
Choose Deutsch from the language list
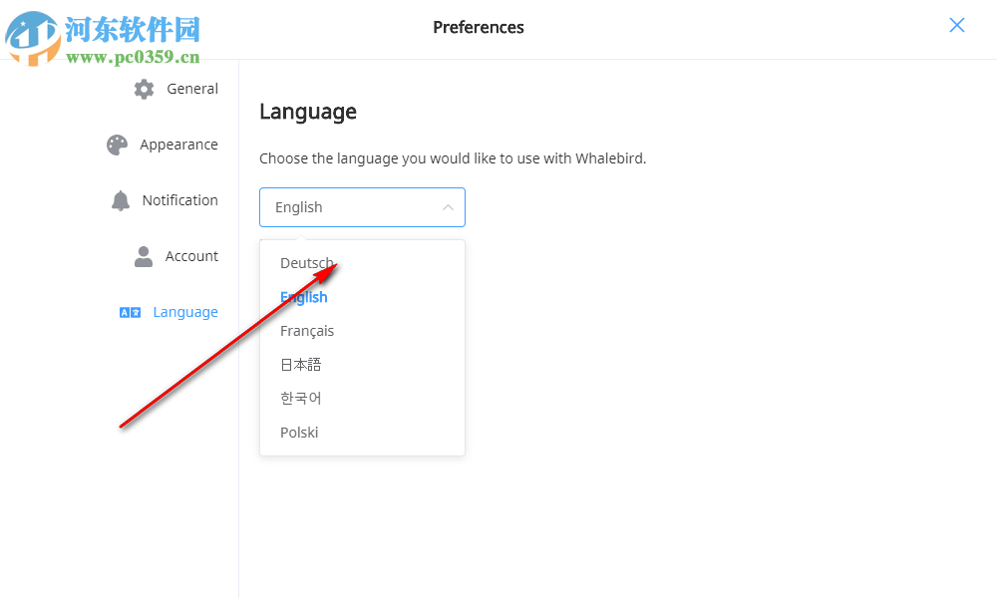(307, 263)
